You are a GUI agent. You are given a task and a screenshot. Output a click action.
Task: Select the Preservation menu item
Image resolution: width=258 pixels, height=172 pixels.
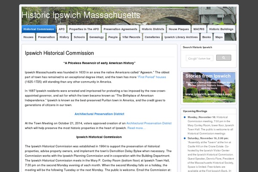pos(46,37)
